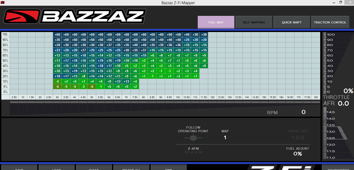Toggle the Follow Operating Point switch
The width and height of the screenshot is (354, 170).
tap(193, 138)
